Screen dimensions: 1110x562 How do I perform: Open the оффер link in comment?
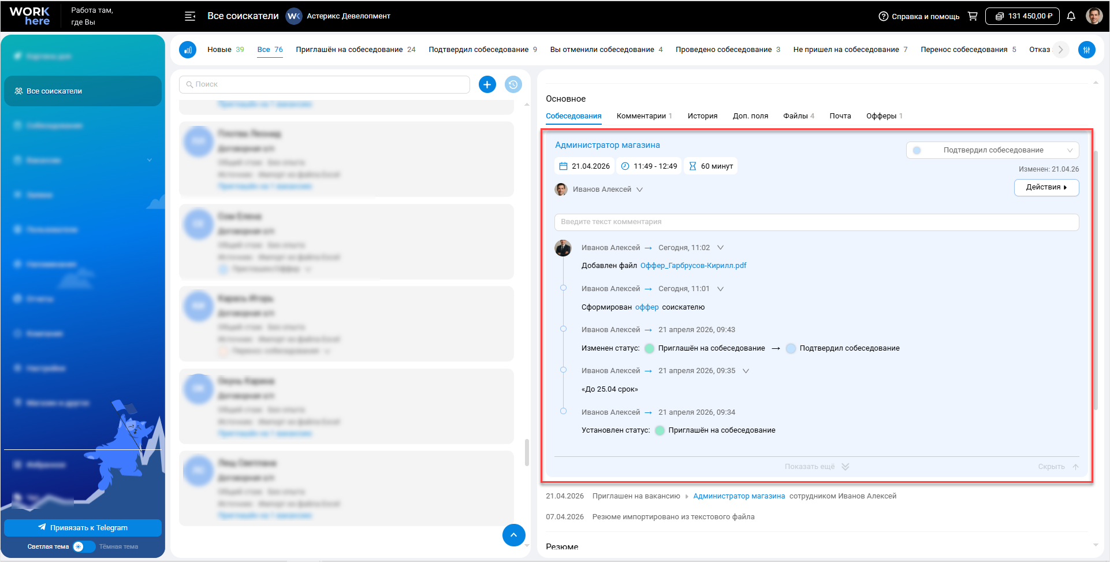tap(647, 307)
